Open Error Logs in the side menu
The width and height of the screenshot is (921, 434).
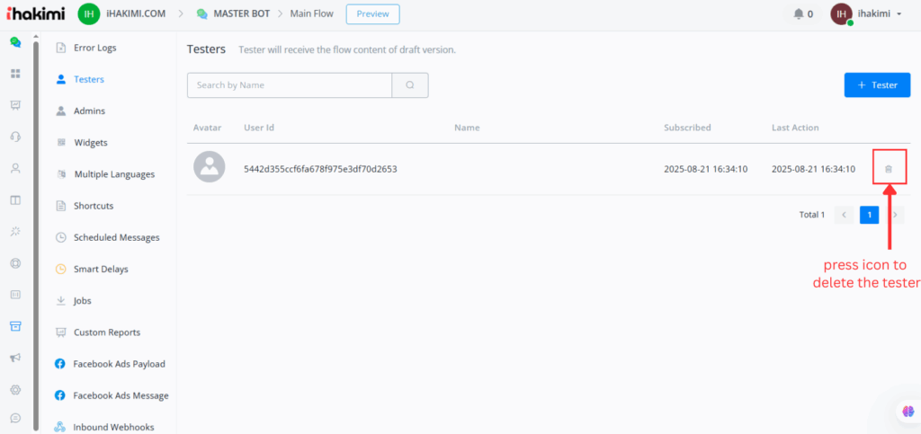pyautogui.click(x=94, y=48)
